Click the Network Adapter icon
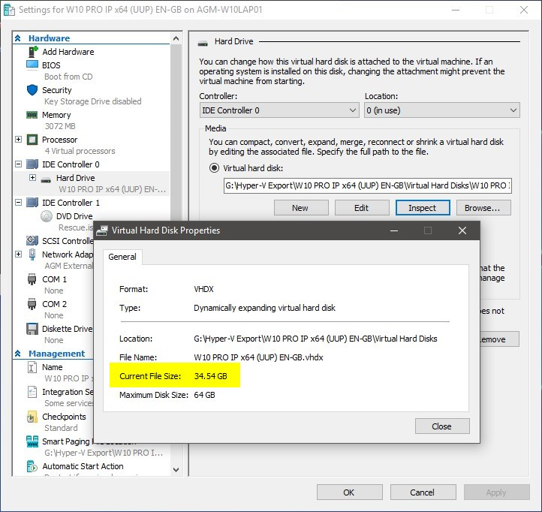This screenshot has height=512, width=542. (32, 254)
